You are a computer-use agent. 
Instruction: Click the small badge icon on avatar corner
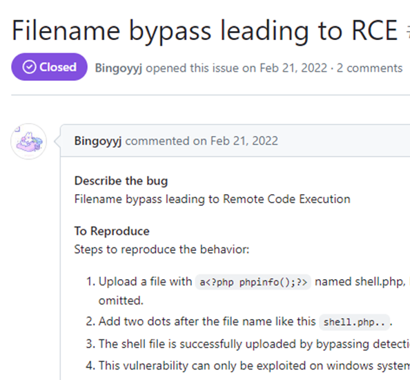click(17, 129)
